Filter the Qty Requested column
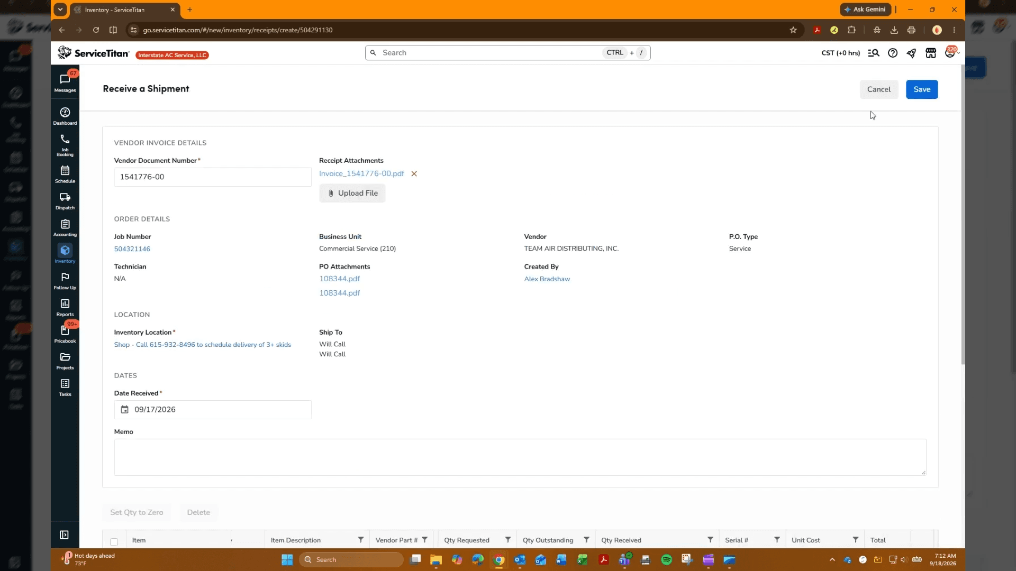 pyautogui.click(x=508, y=540)
